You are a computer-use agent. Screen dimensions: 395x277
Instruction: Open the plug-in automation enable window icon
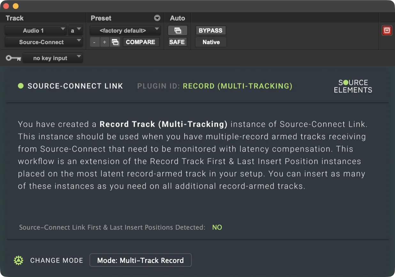point(177,30)
